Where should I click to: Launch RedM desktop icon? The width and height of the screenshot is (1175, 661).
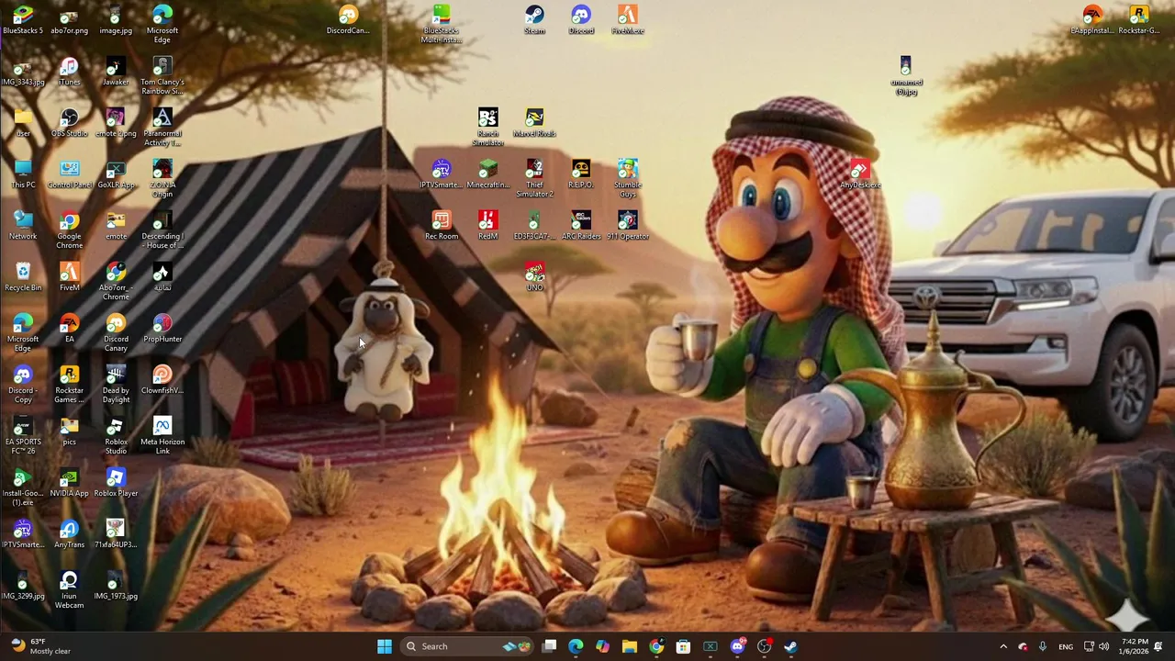coord(487,226)
